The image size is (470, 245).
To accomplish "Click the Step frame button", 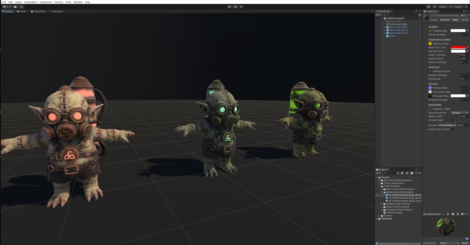I will (241, 7).
